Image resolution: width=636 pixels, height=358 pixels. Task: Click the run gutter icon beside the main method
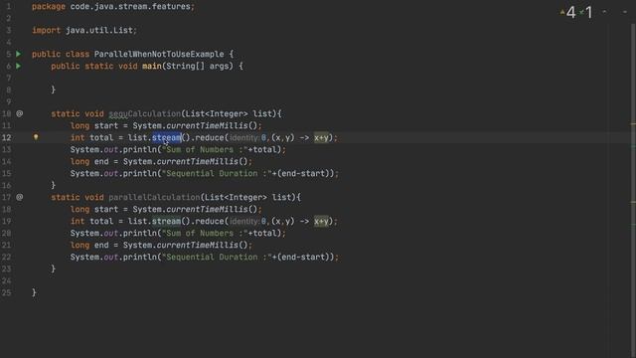18,66
